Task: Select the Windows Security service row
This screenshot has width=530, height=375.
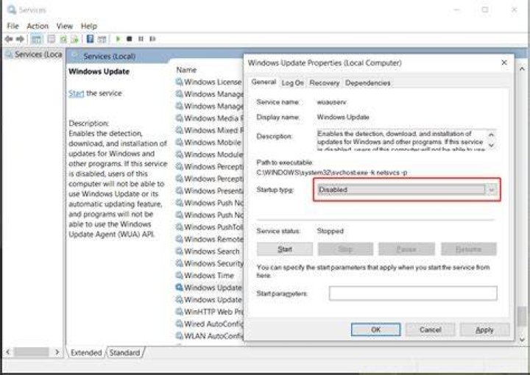Action: [x=210, y=263]
